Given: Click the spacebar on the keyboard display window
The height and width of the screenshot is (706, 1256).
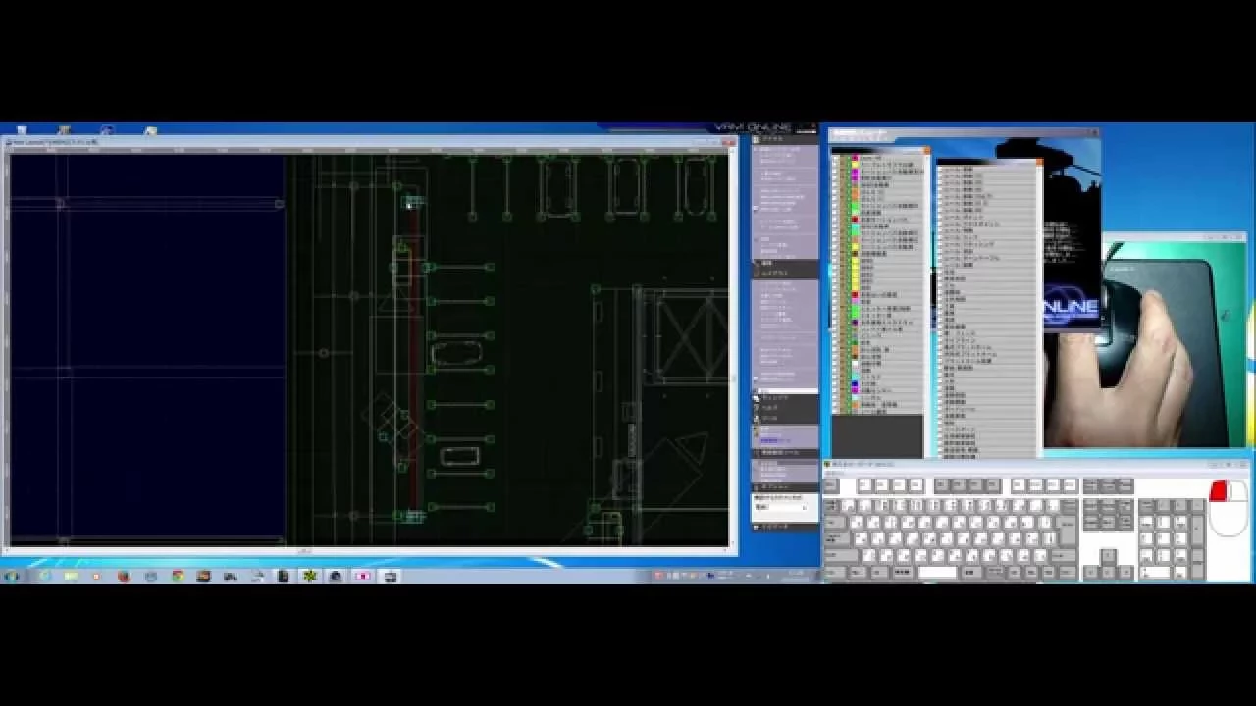Looking at the screenshot, I should click(x=937, y=572).
